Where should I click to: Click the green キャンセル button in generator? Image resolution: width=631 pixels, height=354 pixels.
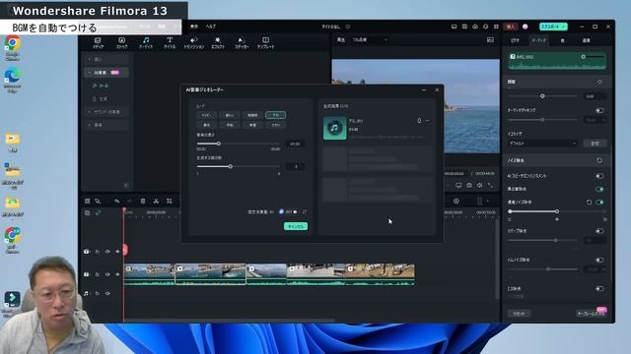[296, 226]
